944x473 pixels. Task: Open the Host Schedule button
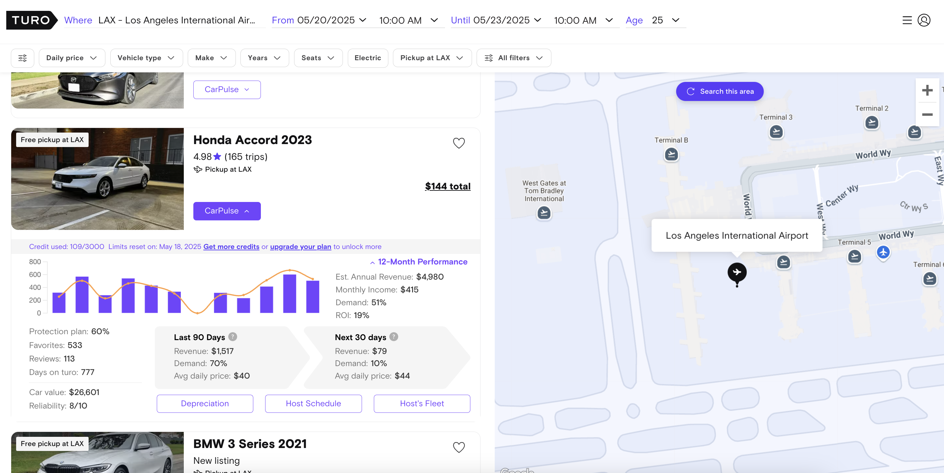coord(313,404)
